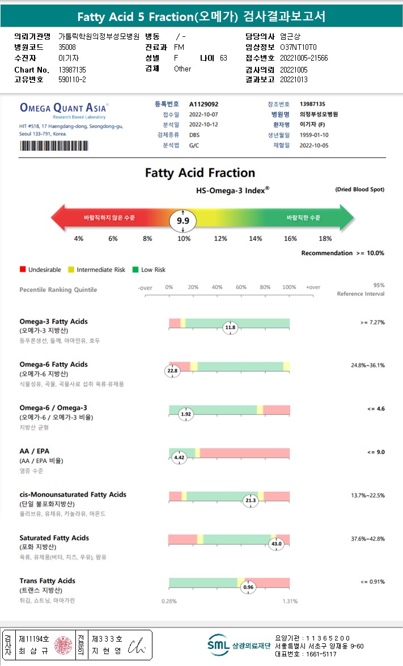
Task: Click the Fatty Acid Fraction heading
Action: point(200,173)
